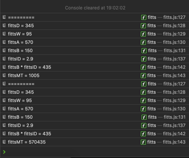
Task: Click the fitts function name on the fittsMT = 570435 row
Action: (x=151, y=142)
